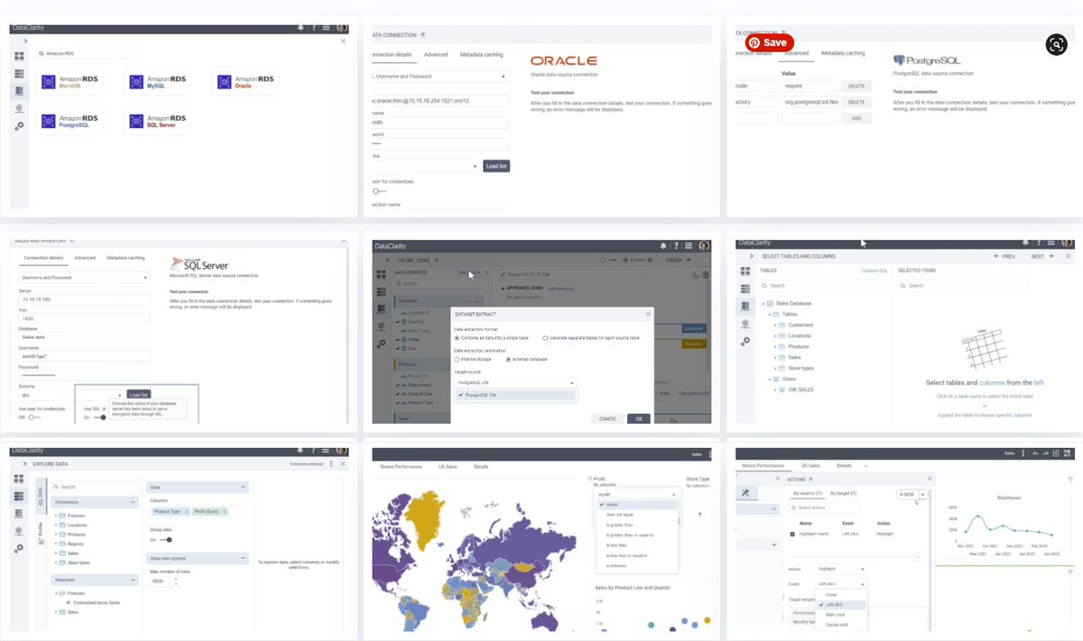Pick the Amazon RDS PostgreSQL connector tile

tap(70, 121)
